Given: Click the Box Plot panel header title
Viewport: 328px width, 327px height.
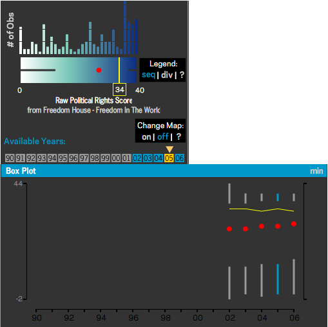Looking at the screenshot, I should [x=21, y=171].
